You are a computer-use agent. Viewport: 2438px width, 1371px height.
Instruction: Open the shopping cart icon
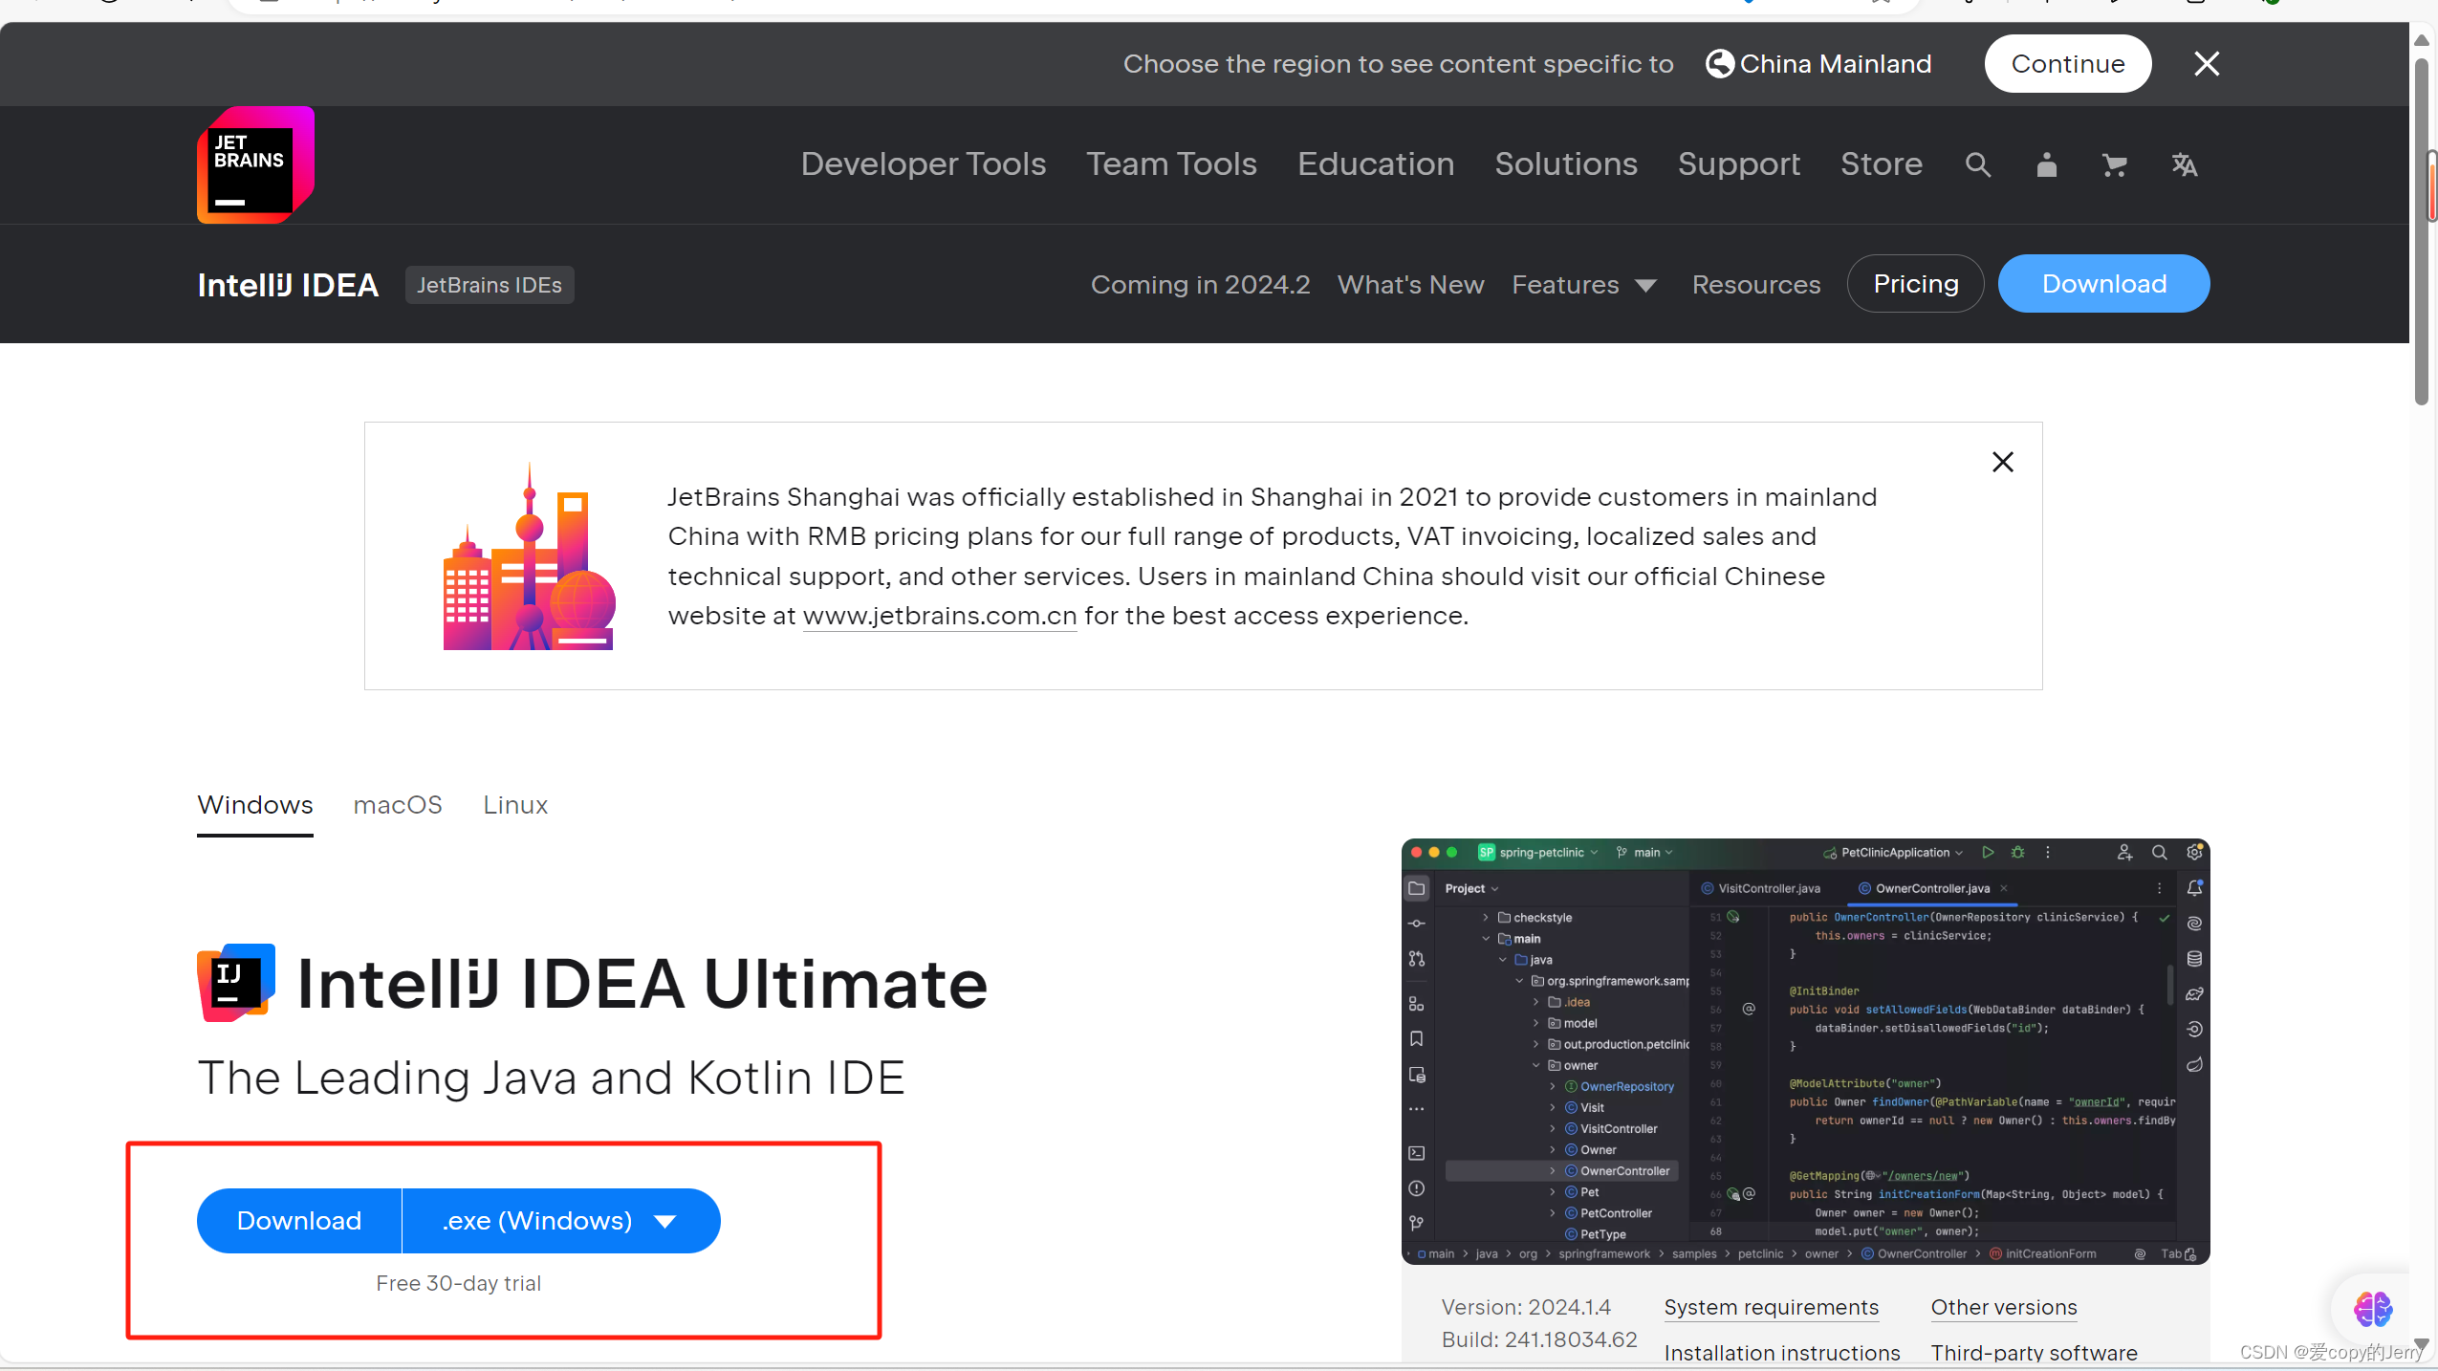[x=2114, y=164]
